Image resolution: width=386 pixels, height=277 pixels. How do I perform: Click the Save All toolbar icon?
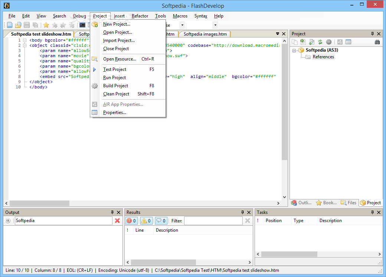point(35,25)
